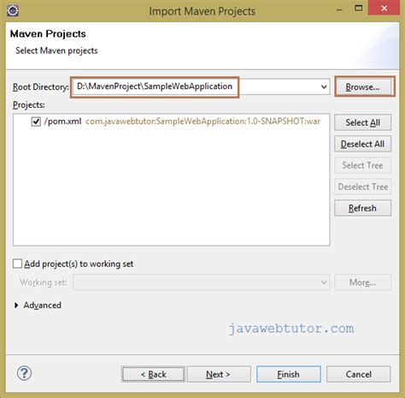Maximize the Import Maven Projects window
Screen dimensions: 405x398
pyautogui.click(x=359, y=8)
